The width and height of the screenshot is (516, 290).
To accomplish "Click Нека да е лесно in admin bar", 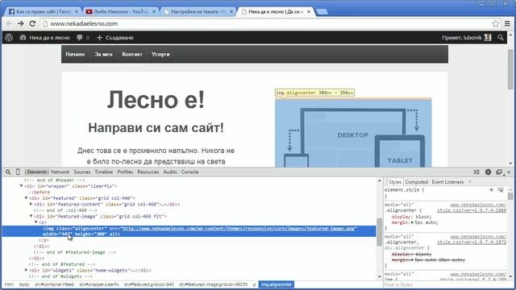I will pyautogui.click(x=45, y=38).
